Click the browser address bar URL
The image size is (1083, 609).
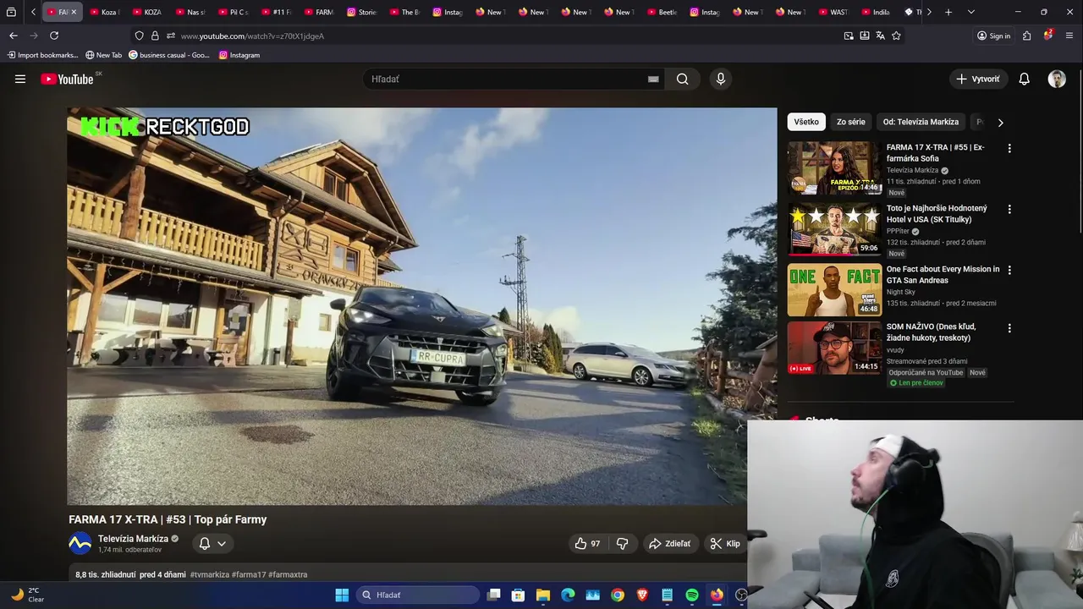point(252,36)
